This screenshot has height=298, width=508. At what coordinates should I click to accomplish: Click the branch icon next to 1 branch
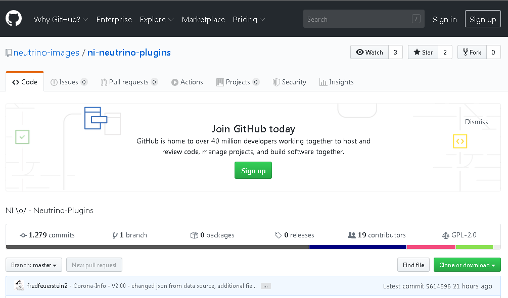click(115, 235)
